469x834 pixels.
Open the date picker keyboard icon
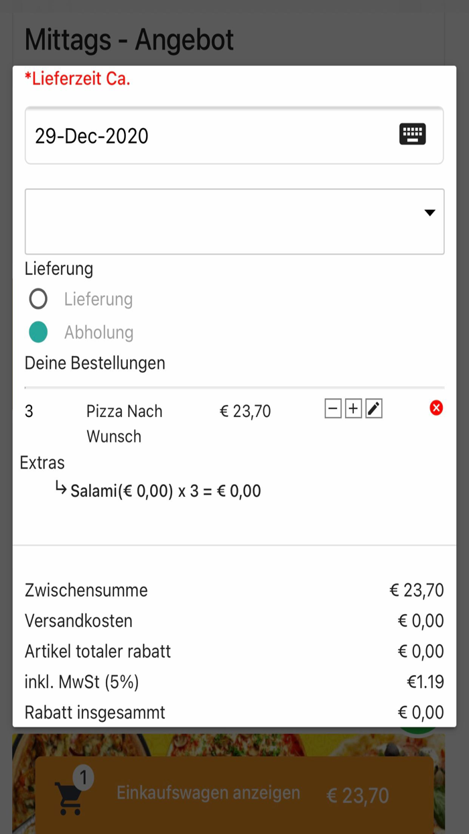pyautogui.click(x=413, y=134)
